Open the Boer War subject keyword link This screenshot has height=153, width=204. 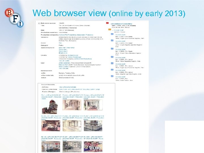click(x=67, y=48)
